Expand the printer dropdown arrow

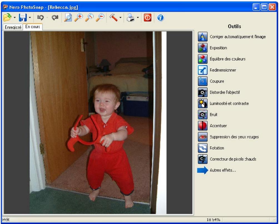(138, 18)
